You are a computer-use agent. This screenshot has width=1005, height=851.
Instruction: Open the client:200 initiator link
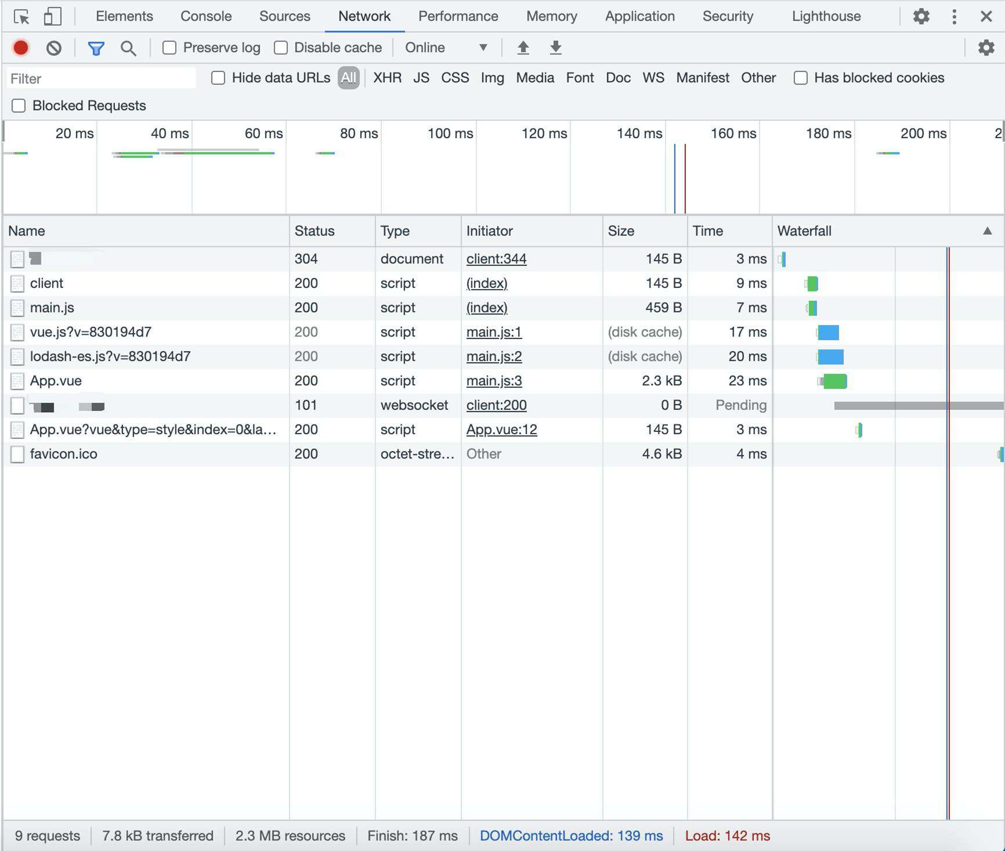(497, 405)
